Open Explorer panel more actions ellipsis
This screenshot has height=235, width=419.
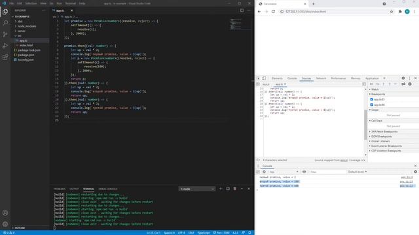pyautogui.click(x=44, y=10)
